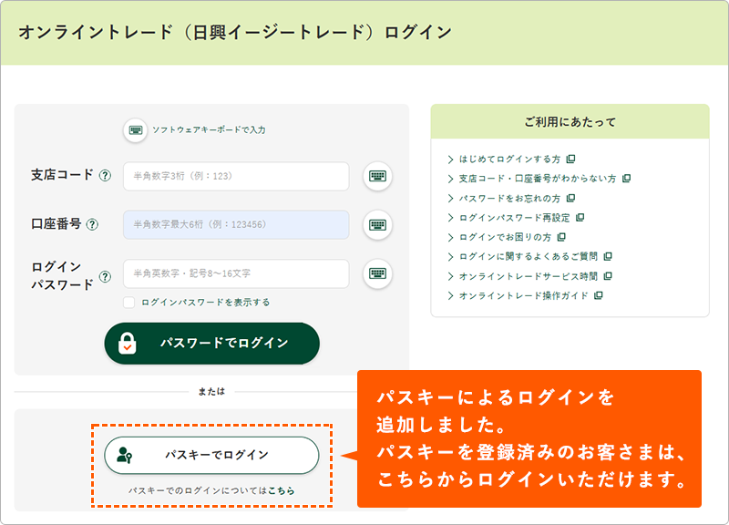Click help question mark next to 支店コード
The image size is (729, 525).
(106, 176)
